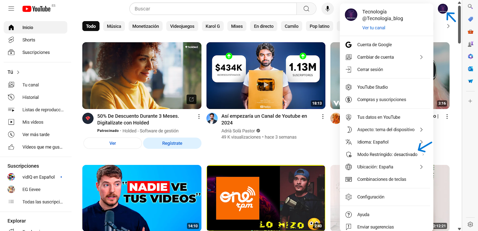Open 'Así empezaría un Canal de Youtube' title
Screen dimensions: 478x231
(x=264, y=119)
